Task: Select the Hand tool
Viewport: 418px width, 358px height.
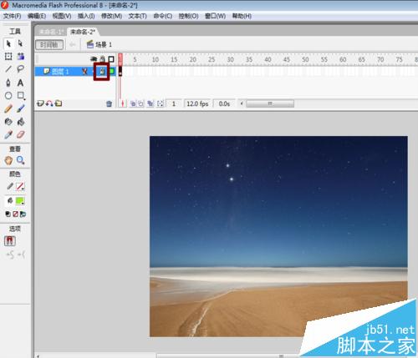Action: pyautogui.click(x=8, y=160)
